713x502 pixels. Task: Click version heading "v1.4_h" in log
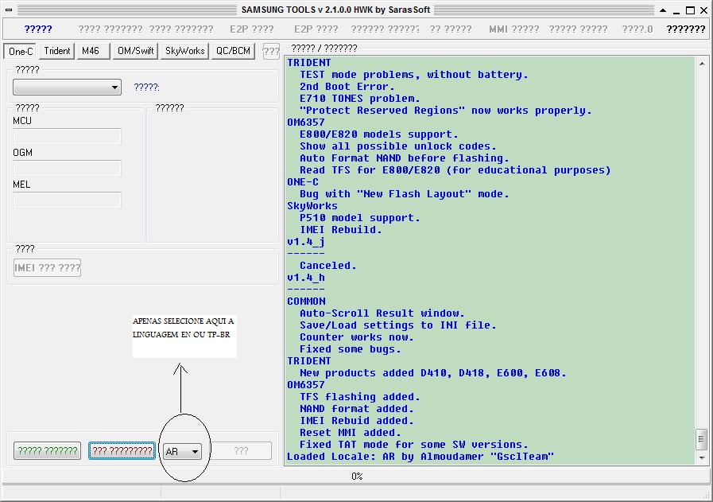tap(306, 277)
